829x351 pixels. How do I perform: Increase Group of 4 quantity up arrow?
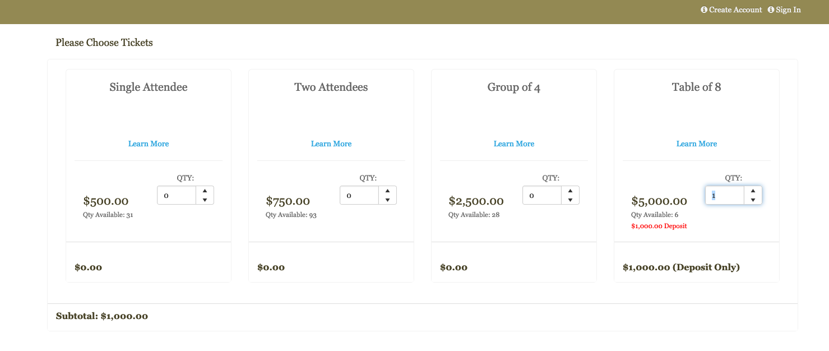click(x=570, y=191)
